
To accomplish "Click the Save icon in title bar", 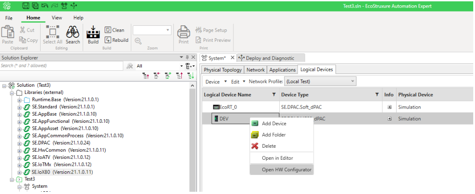I will [26, 5].
